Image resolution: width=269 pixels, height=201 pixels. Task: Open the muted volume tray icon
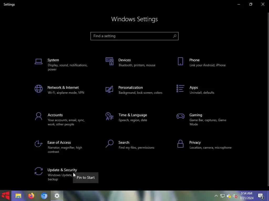point(235,196)
